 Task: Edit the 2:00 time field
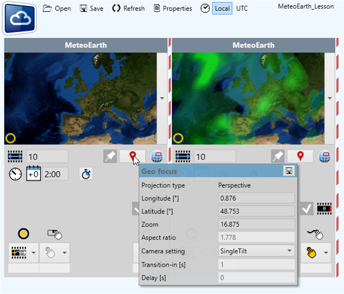55,174
